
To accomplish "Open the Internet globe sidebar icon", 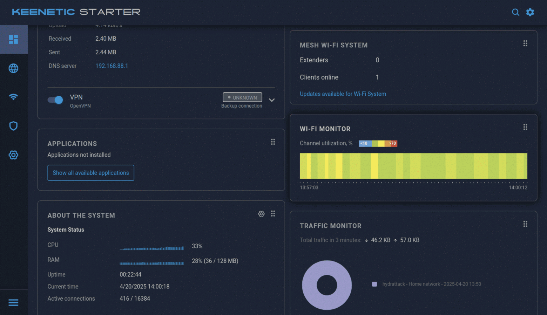I will tap(13, 68).
